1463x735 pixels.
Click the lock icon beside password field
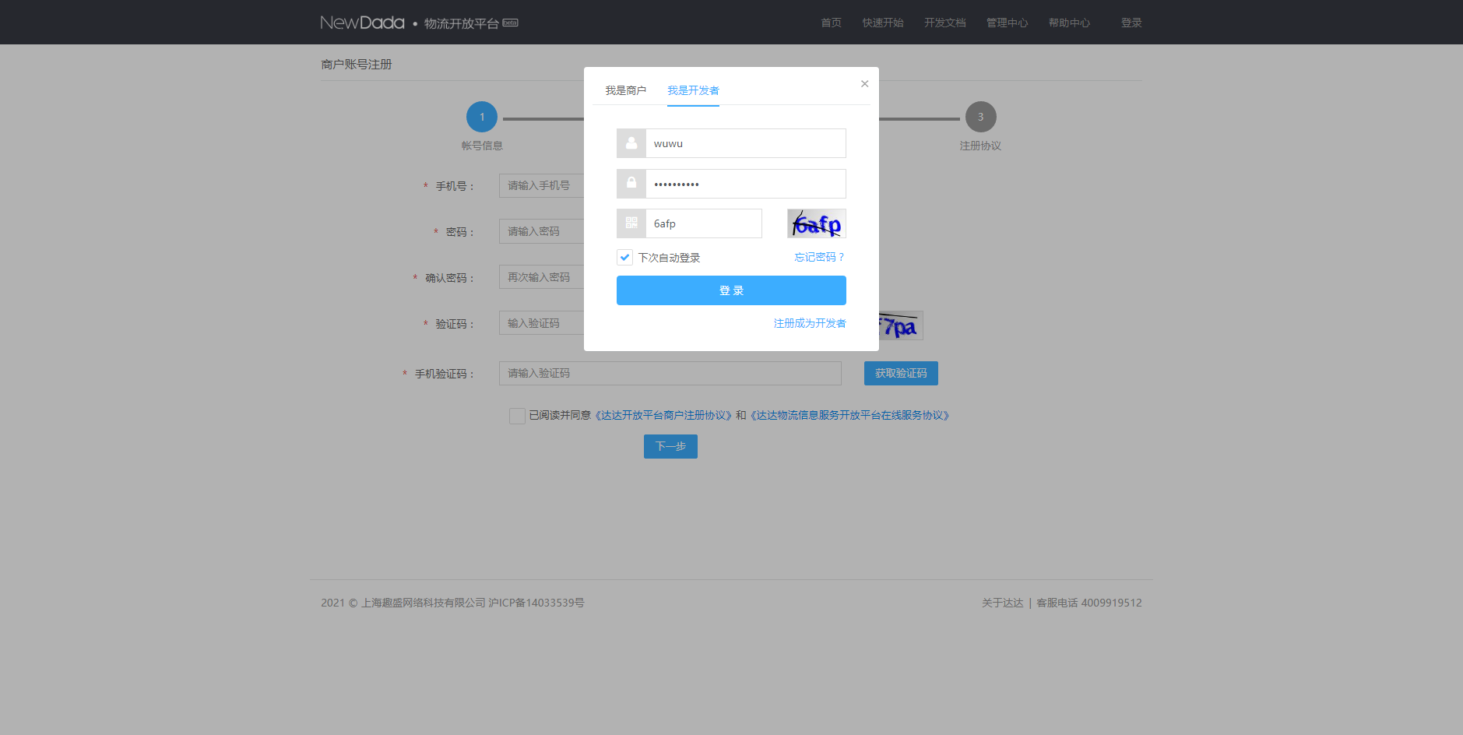631,184
